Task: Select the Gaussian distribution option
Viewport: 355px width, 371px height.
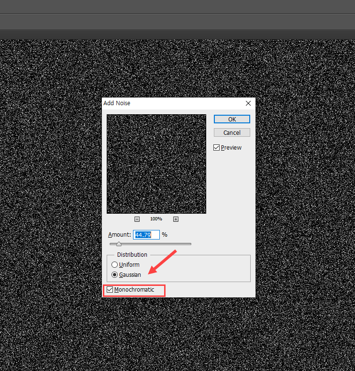Action: pos(114,275)
